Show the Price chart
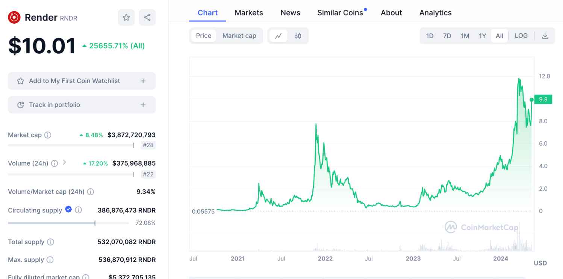This screenshot has width=563, height=279. click(204, 36)
